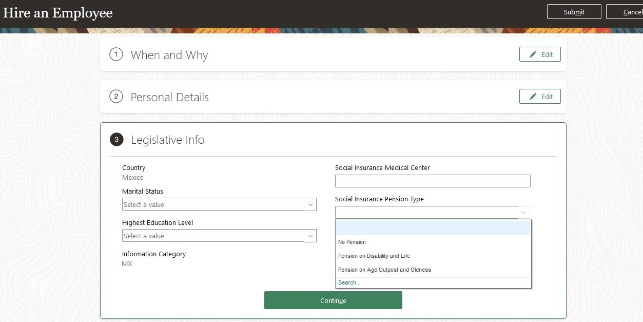Click the Social Insurance Medical Center field

pos(432,181)
